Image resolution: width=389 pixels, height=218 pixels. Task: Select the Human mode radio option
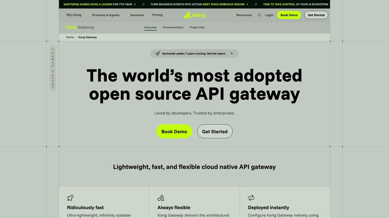53,49
